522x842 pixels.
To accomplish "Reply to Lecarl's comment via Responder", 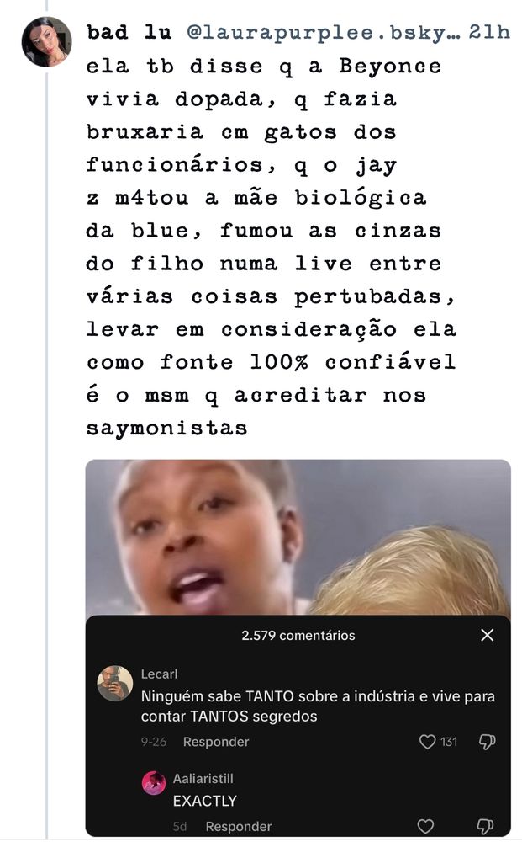I will click(216, 742).
